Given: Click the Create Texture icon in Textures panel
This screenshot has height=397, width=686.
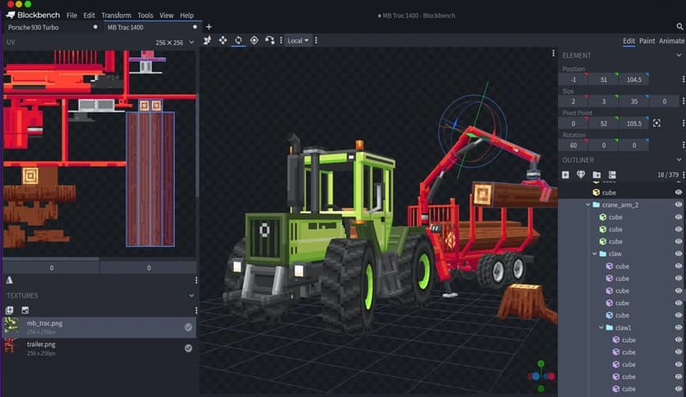Looking at the screenshot, I should click(25, 310).
